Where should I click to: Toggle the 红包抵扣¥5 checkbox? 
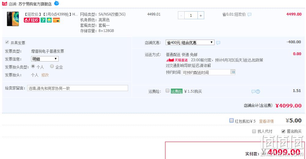pyautogui.click(x=231, y=121)
